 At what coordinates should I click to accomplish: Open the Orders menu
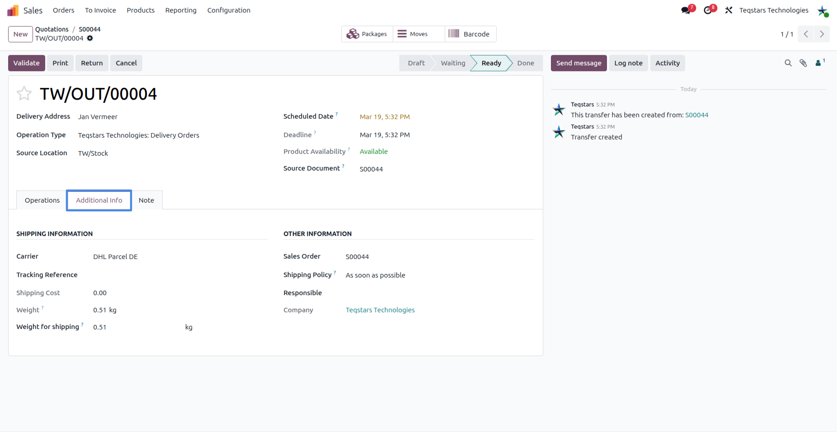point(63,10)
